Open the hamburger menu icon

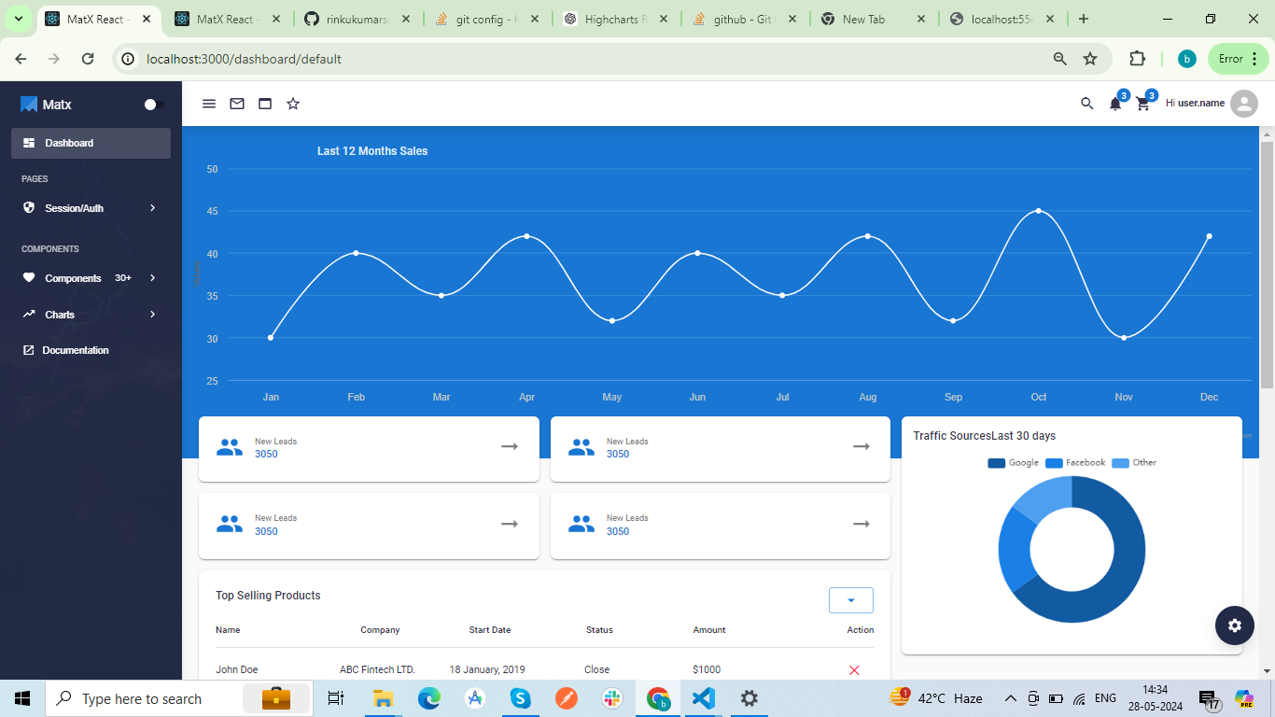[209, 104]
